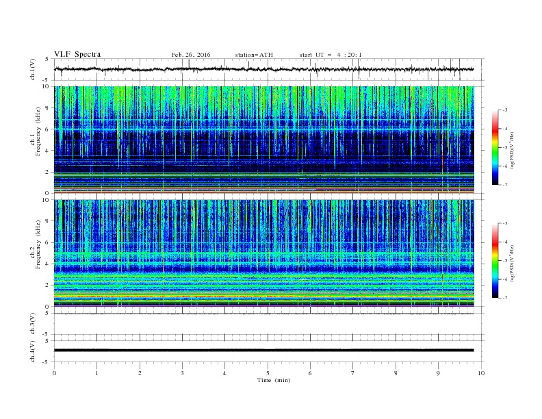Click the 'station=ATH' label

pos(254,55)
